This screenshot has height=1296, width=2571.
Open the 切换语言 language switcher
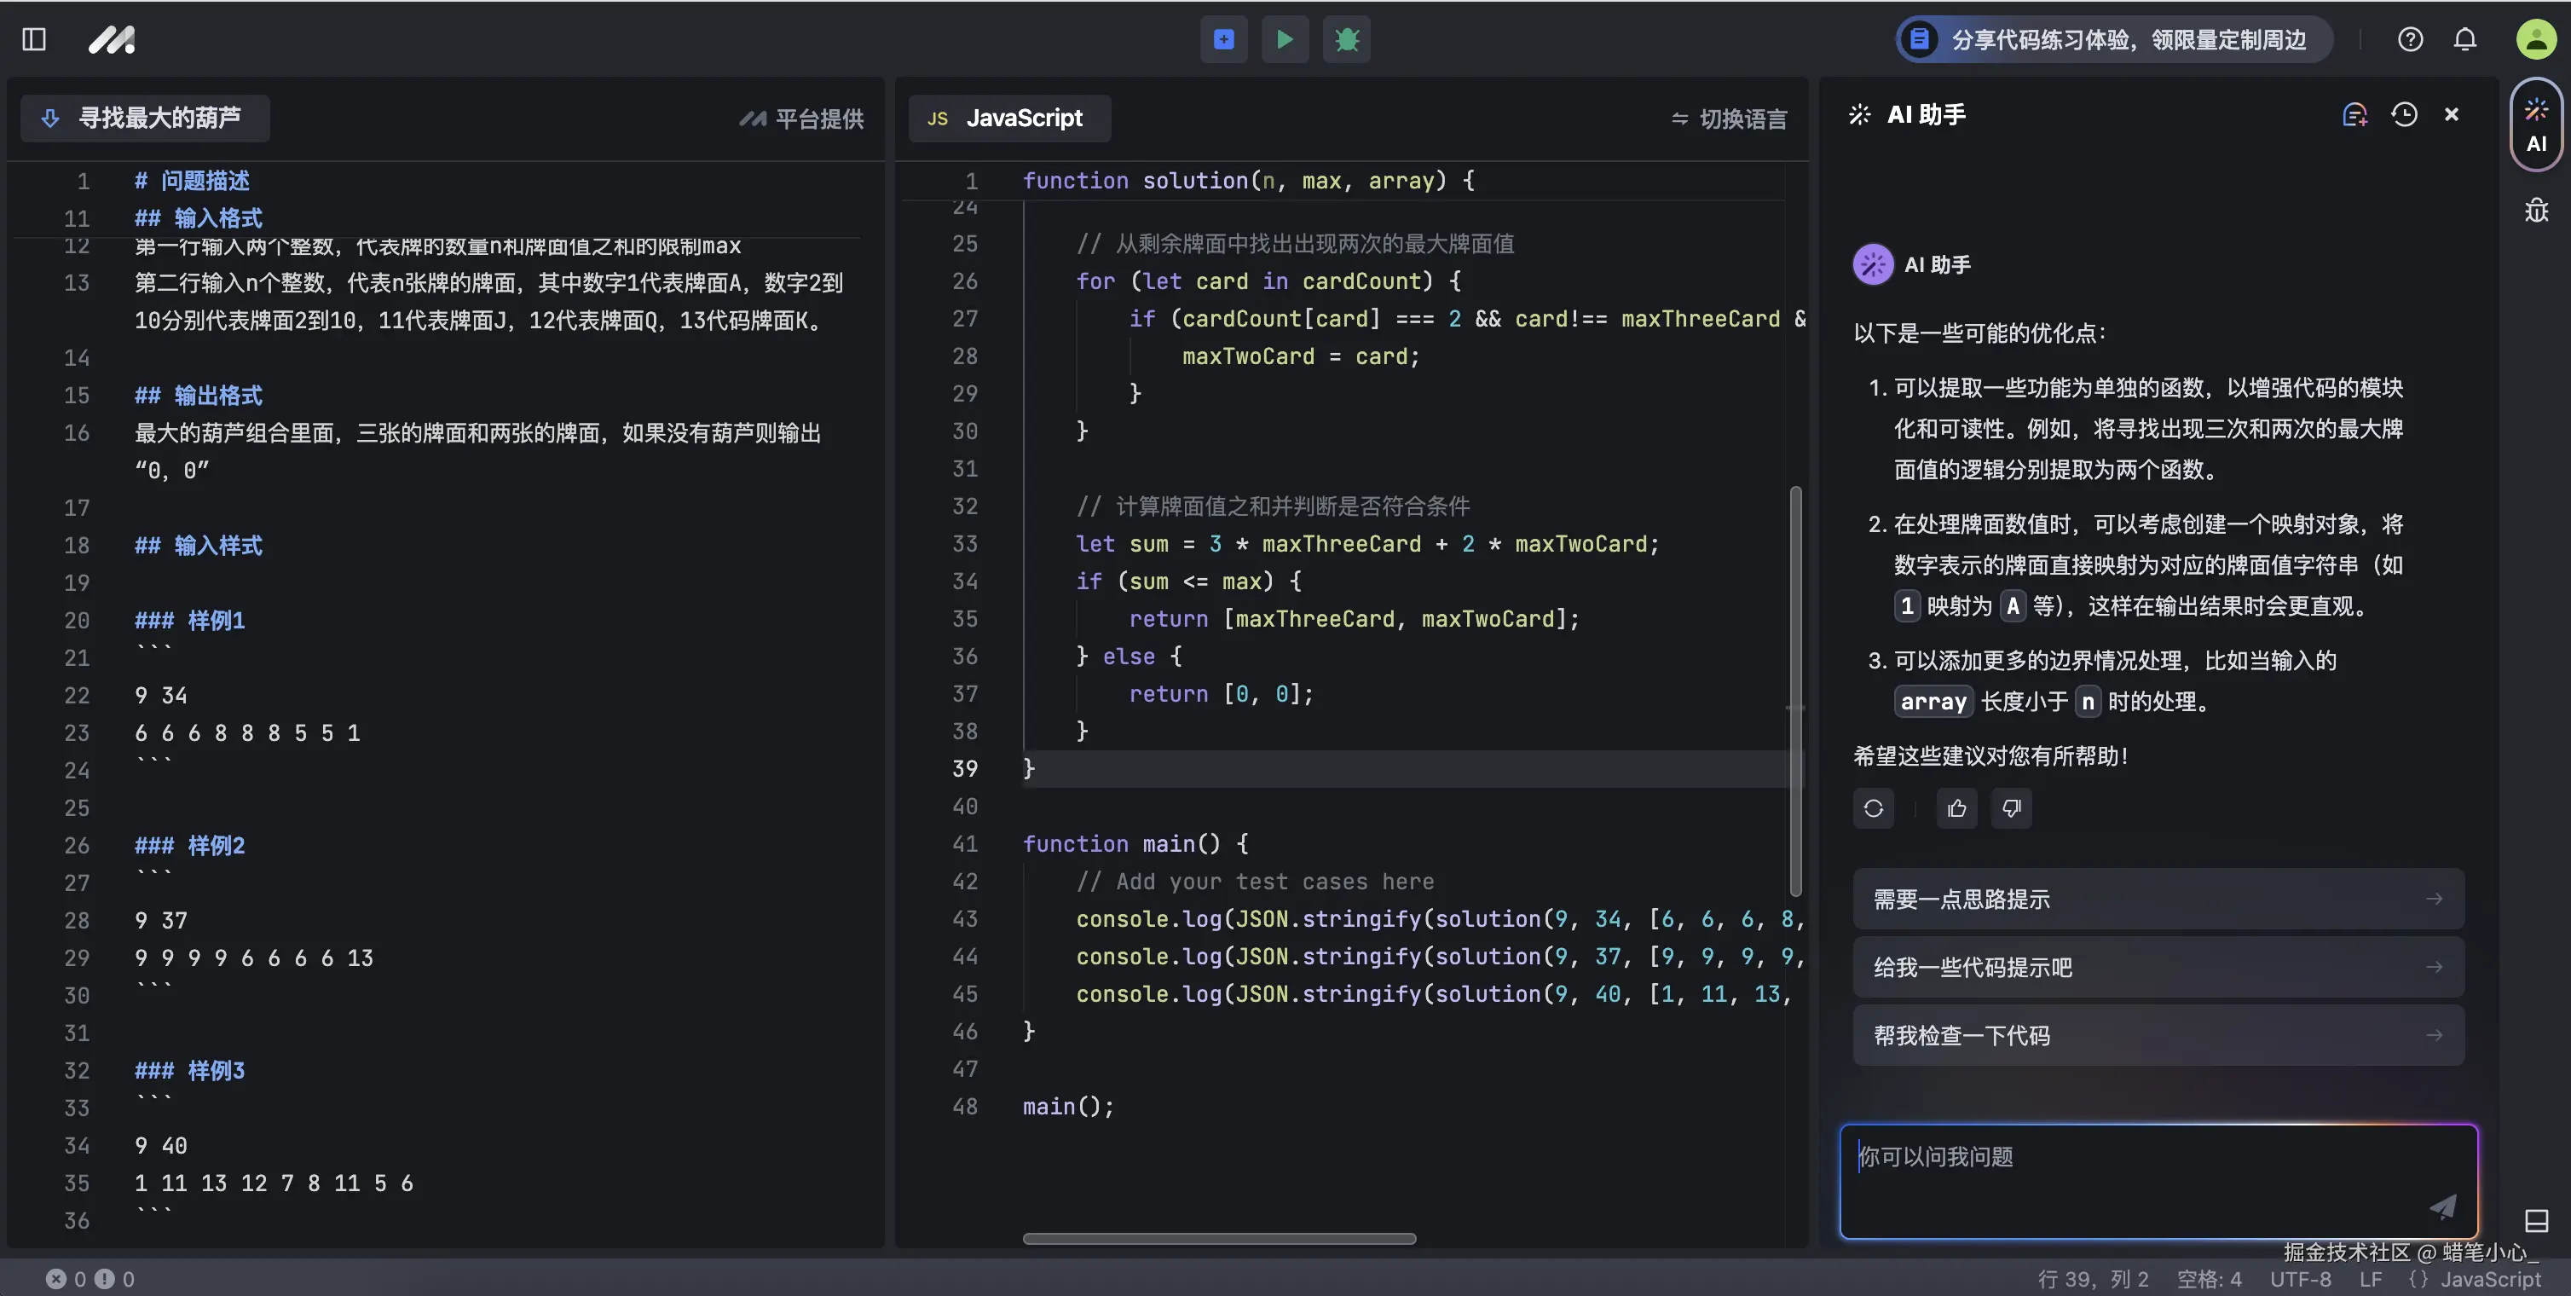(x=1729, y=119)
